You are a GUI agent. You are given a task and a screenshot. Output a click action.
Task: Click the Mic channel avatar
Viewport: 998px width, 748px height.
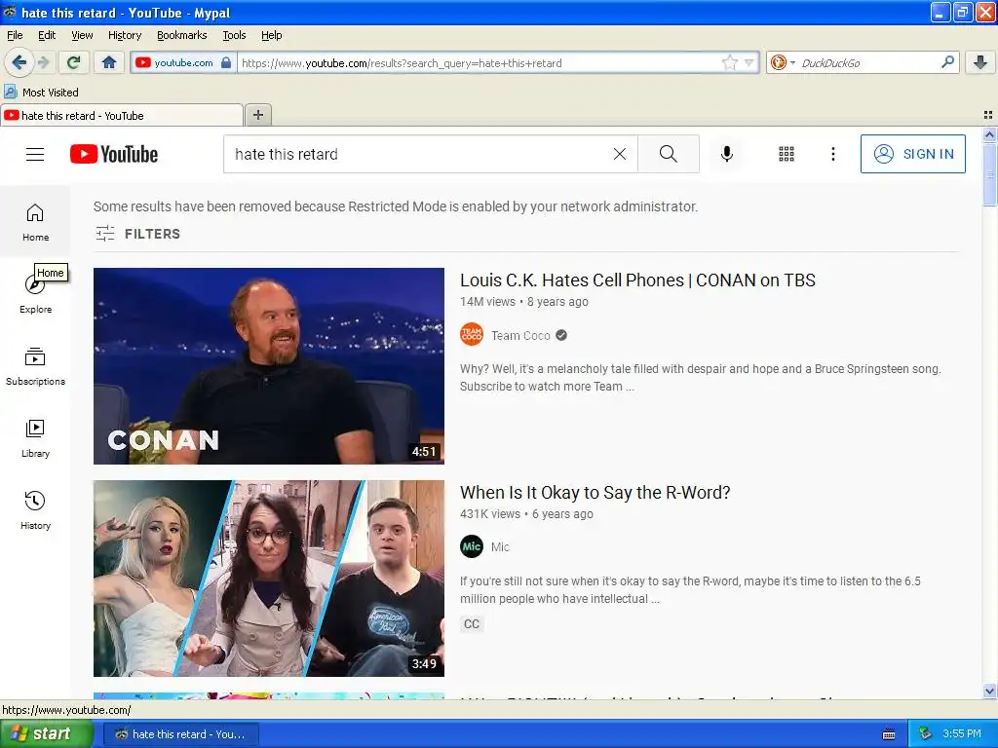[472, 546]
